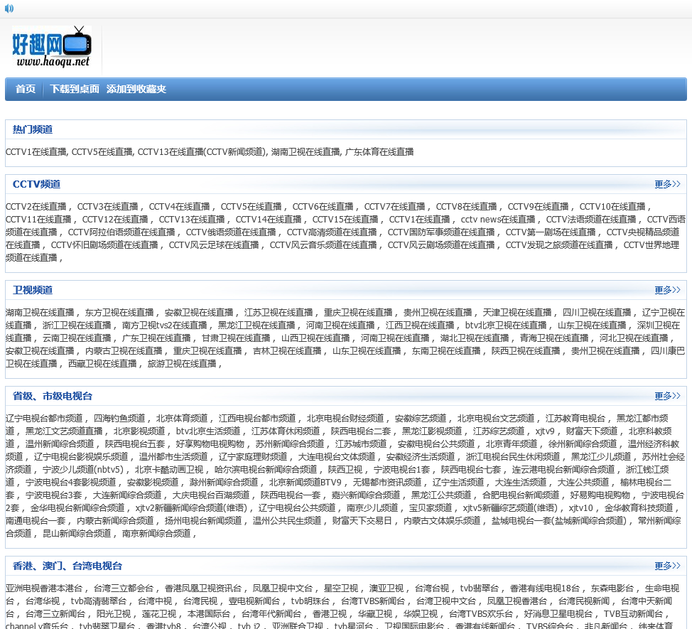Open 大庆电视台百湖频道 link
The image size is (692, 629).
[211, 495]
